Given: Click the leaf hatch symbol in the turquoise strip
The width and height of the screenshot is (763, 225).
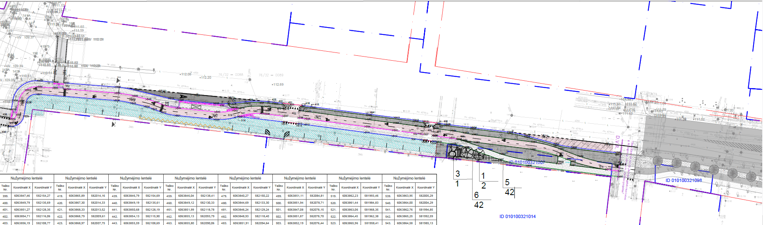Looking at the screenshot, I should pyautogui.click(x=286, y=134).
